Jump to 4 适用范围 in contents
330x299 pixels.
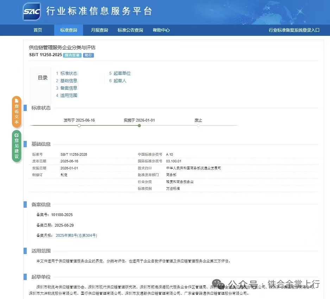[66, 96]
